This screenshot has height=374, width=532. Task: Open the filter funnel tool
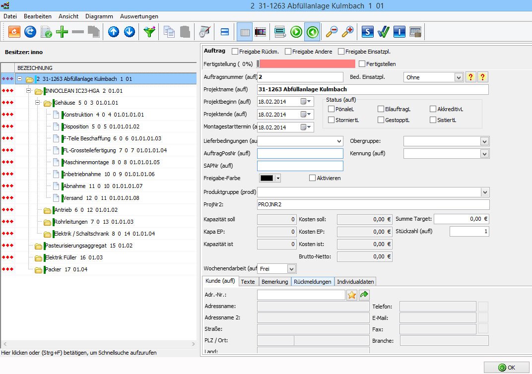pos(149,32)
